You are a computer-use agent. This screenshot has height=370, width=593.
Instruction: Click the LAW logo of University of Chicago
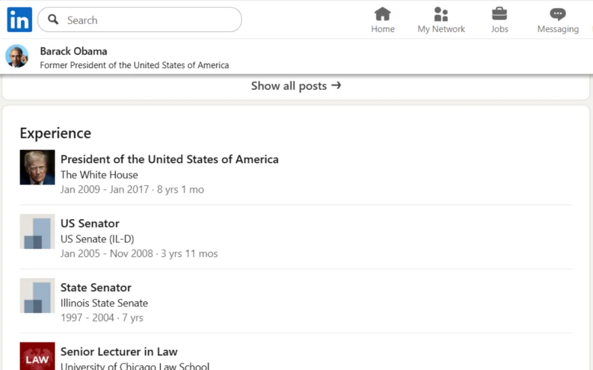(x=37, y=356)
